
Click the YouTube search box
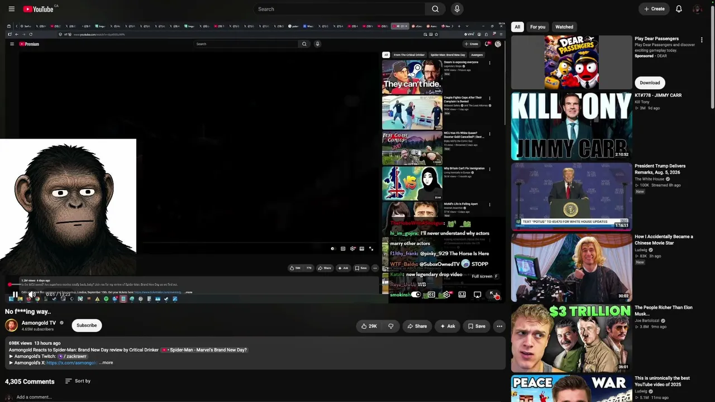coord(339,9)
